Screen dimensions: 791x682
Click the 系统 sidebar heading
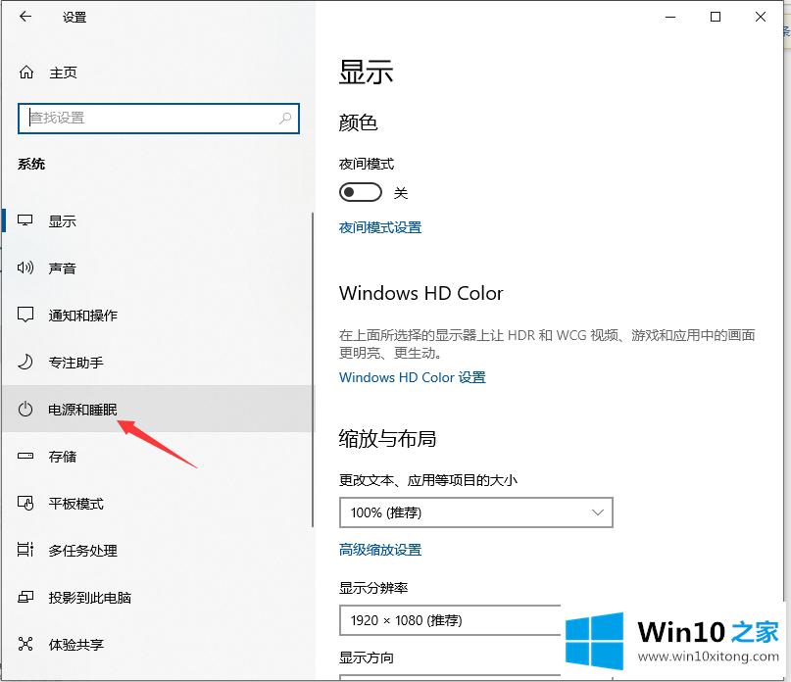[31, 164]
